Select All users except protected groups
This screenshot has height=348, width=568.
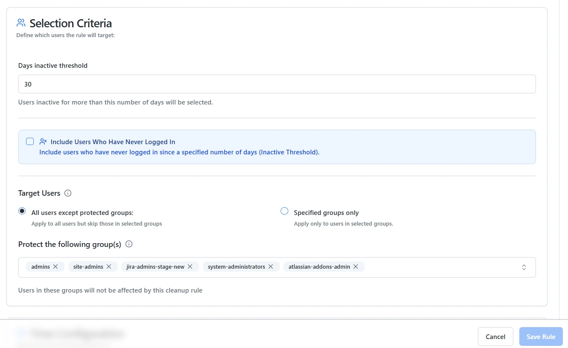pos(22,211)
